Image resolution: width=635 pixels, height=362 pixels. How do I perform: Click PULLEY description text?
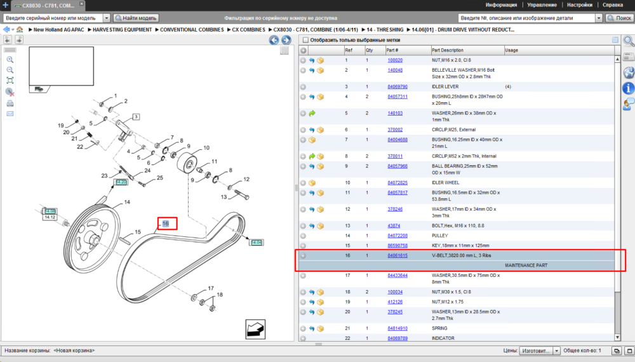[440, 236]
